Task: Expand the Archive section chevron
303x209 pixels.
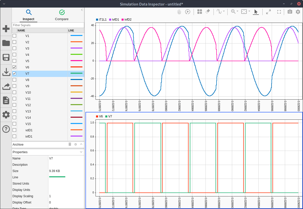Action: 81,144
